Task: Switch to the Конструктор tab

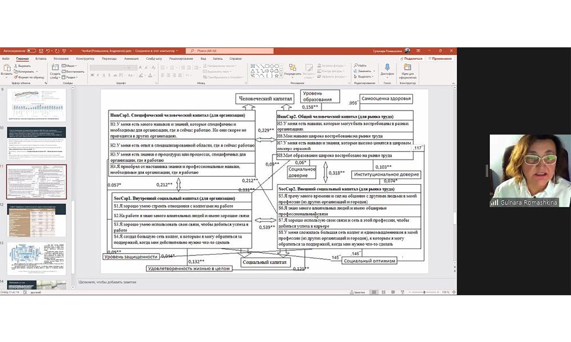Action: pos(85,59)
